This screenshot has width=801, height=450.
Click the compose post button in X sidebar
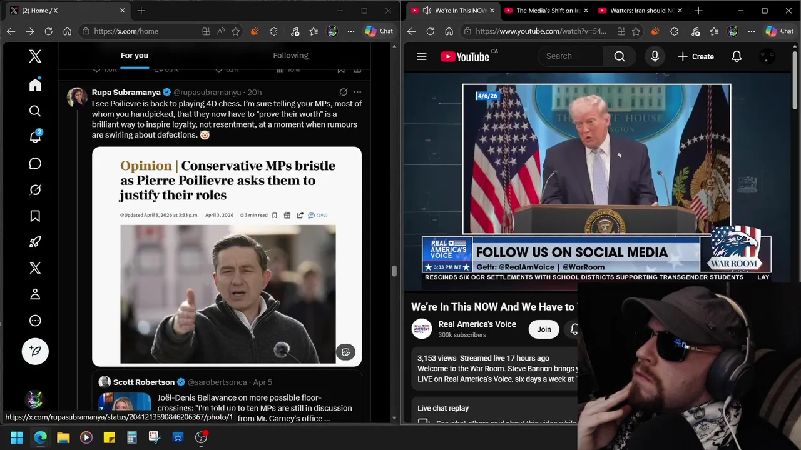coord(35,351)
